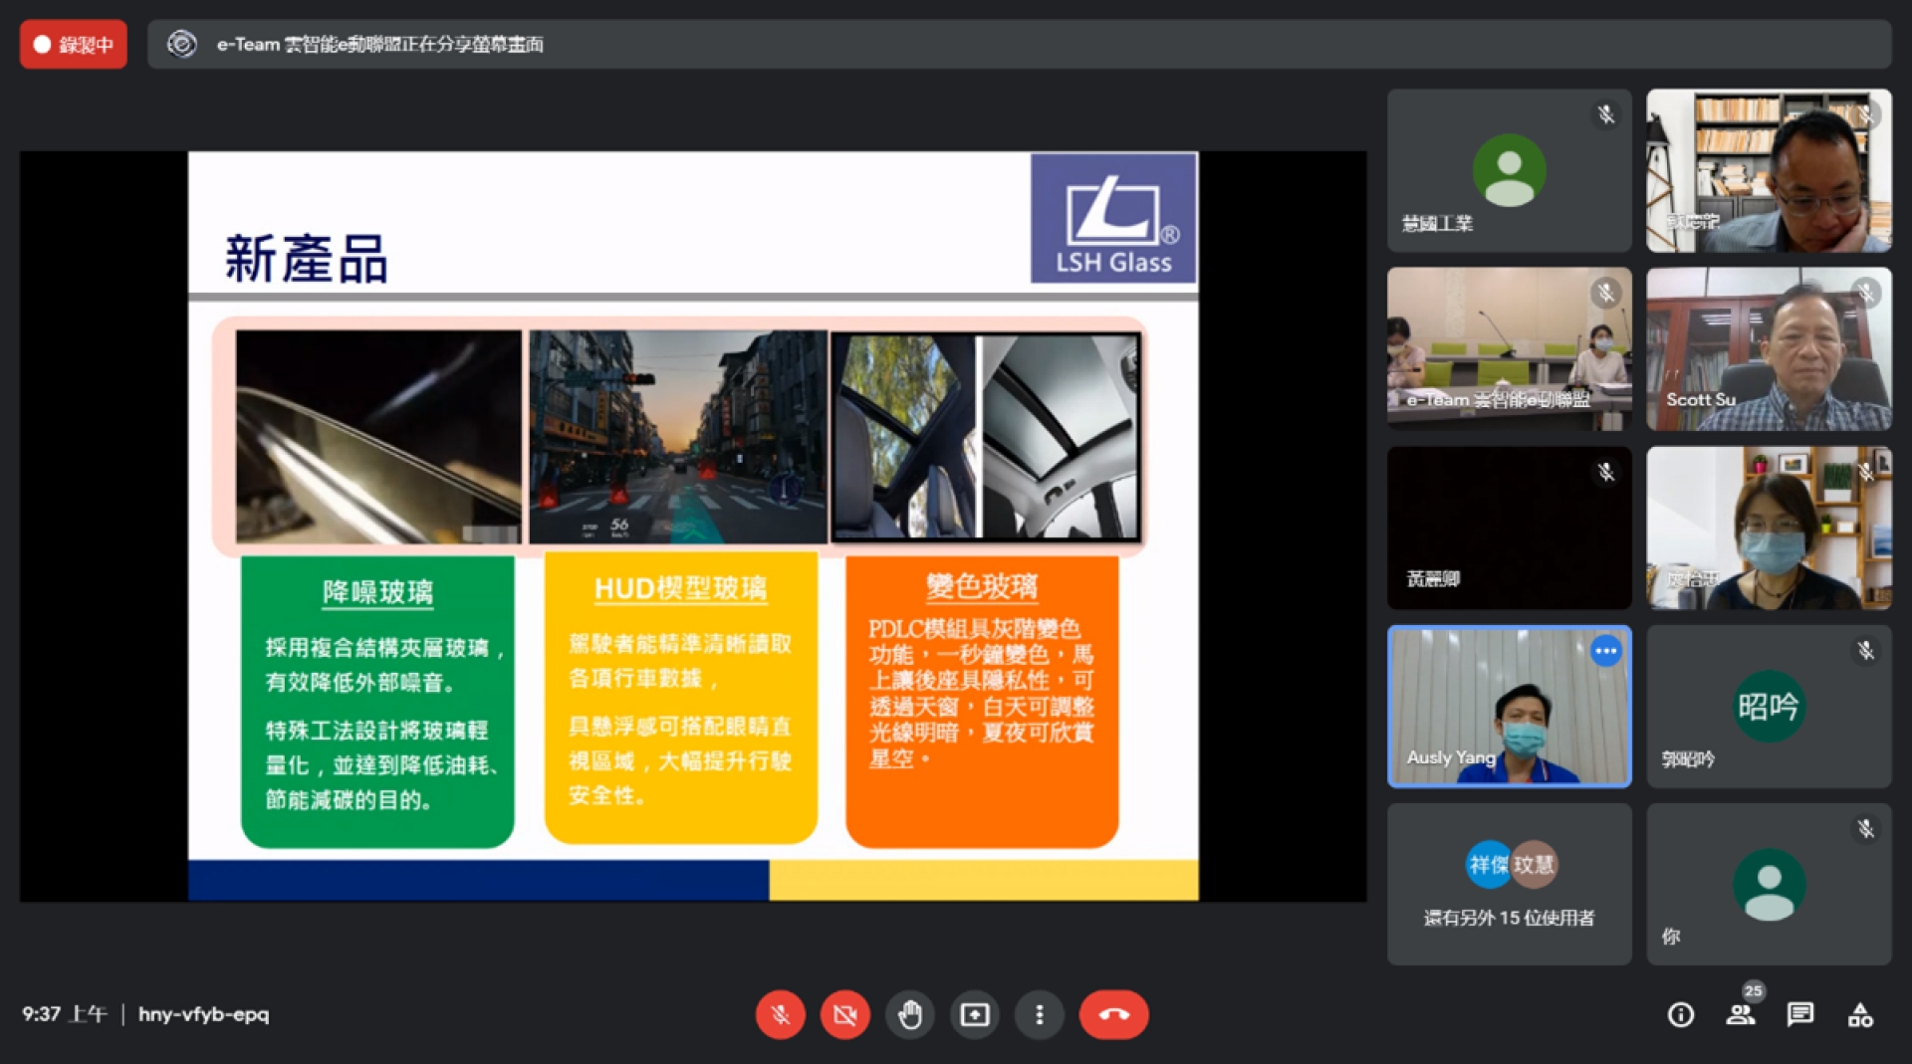Open the chat messages panel
Viewport: 1912px width, 1064px height.
pyautogui.click(x=1799, y=1014)
